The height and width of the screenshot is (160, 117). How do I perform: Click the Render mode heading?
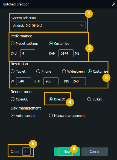coord(22,92)
